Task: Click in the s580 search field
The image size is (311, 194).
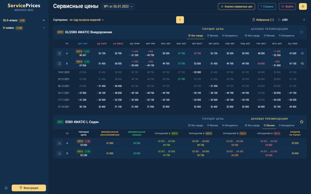Action: [291, 20]
